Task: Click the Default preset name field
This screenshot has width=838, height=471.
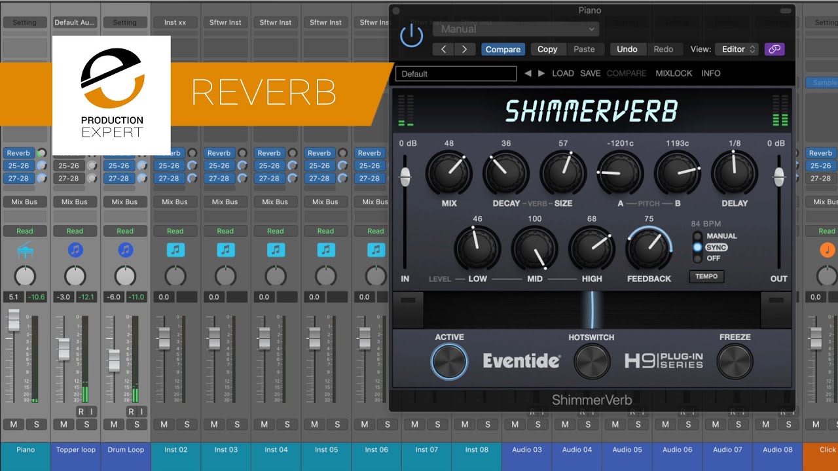Action: point(455,73)
